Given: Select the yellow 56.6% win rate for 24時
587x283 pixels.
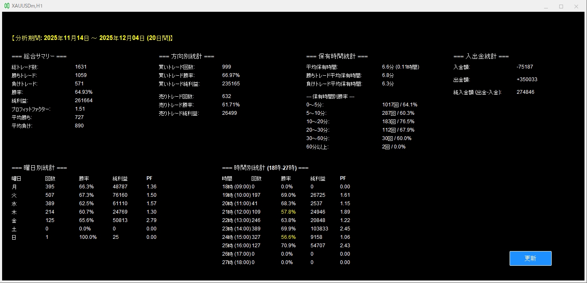Looking at the screenshot, I should pos(288,237).
